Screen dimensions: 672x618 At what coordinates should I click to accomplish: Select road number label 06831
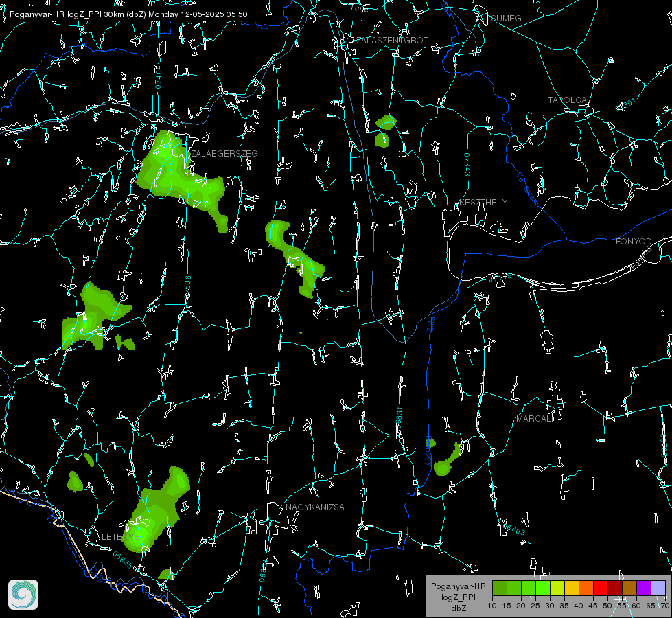tap(399, 418)
